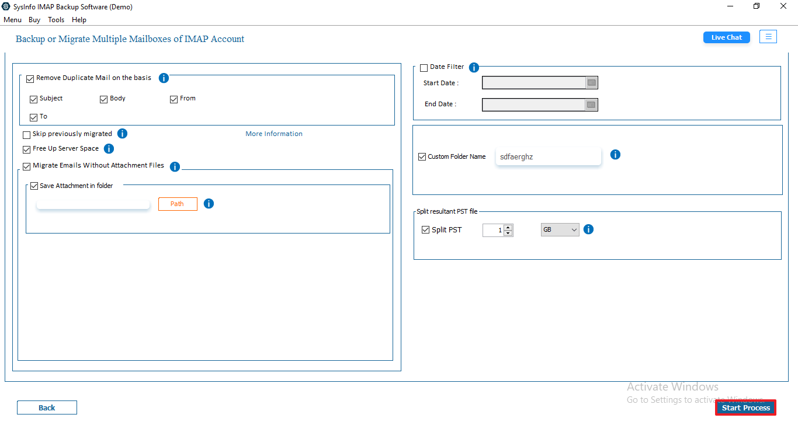Increase the Split PST size with up arrow
The height and width of the screenshot is (425, 798).
coord(508,227)
